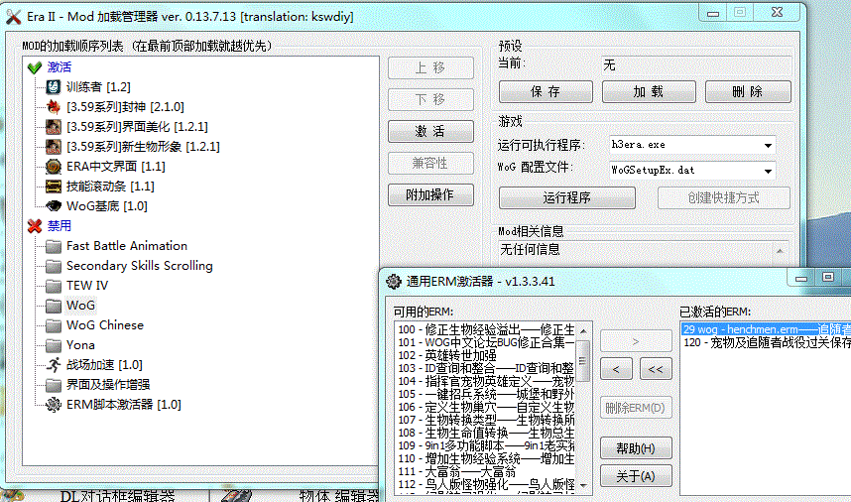
Task: Select ERM entry 104 - 指挥官宠物英雄定义
Action: tap(486, 381)
